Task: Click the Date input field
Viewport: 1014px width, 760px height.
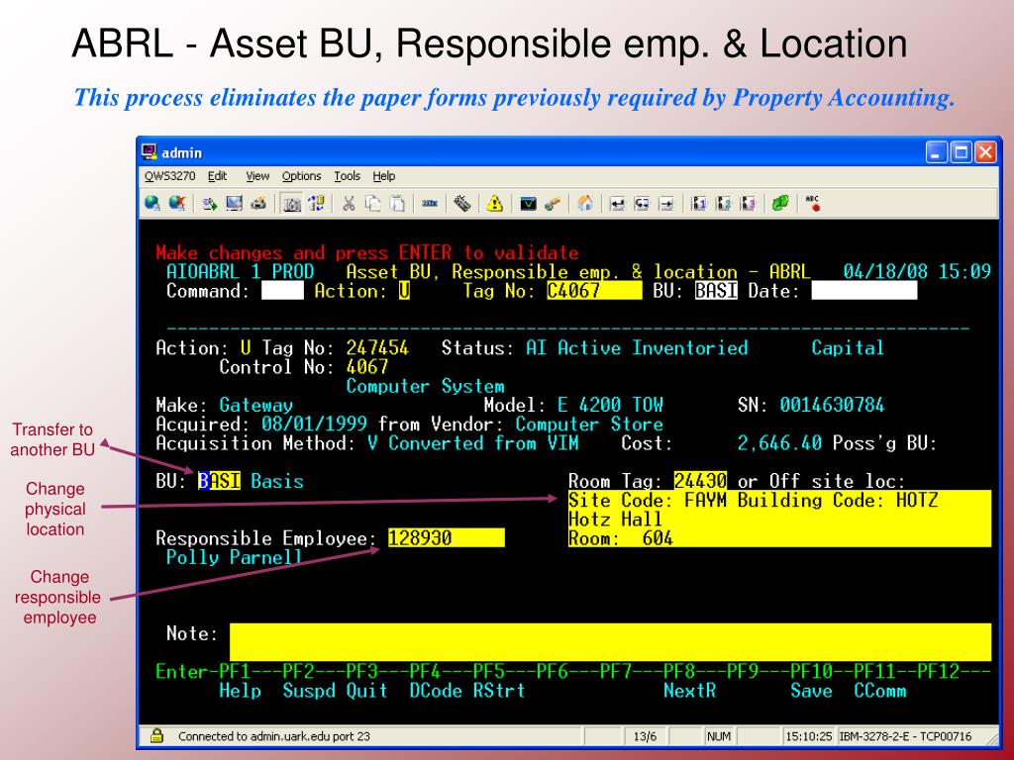Action: (x=864, y=291)
